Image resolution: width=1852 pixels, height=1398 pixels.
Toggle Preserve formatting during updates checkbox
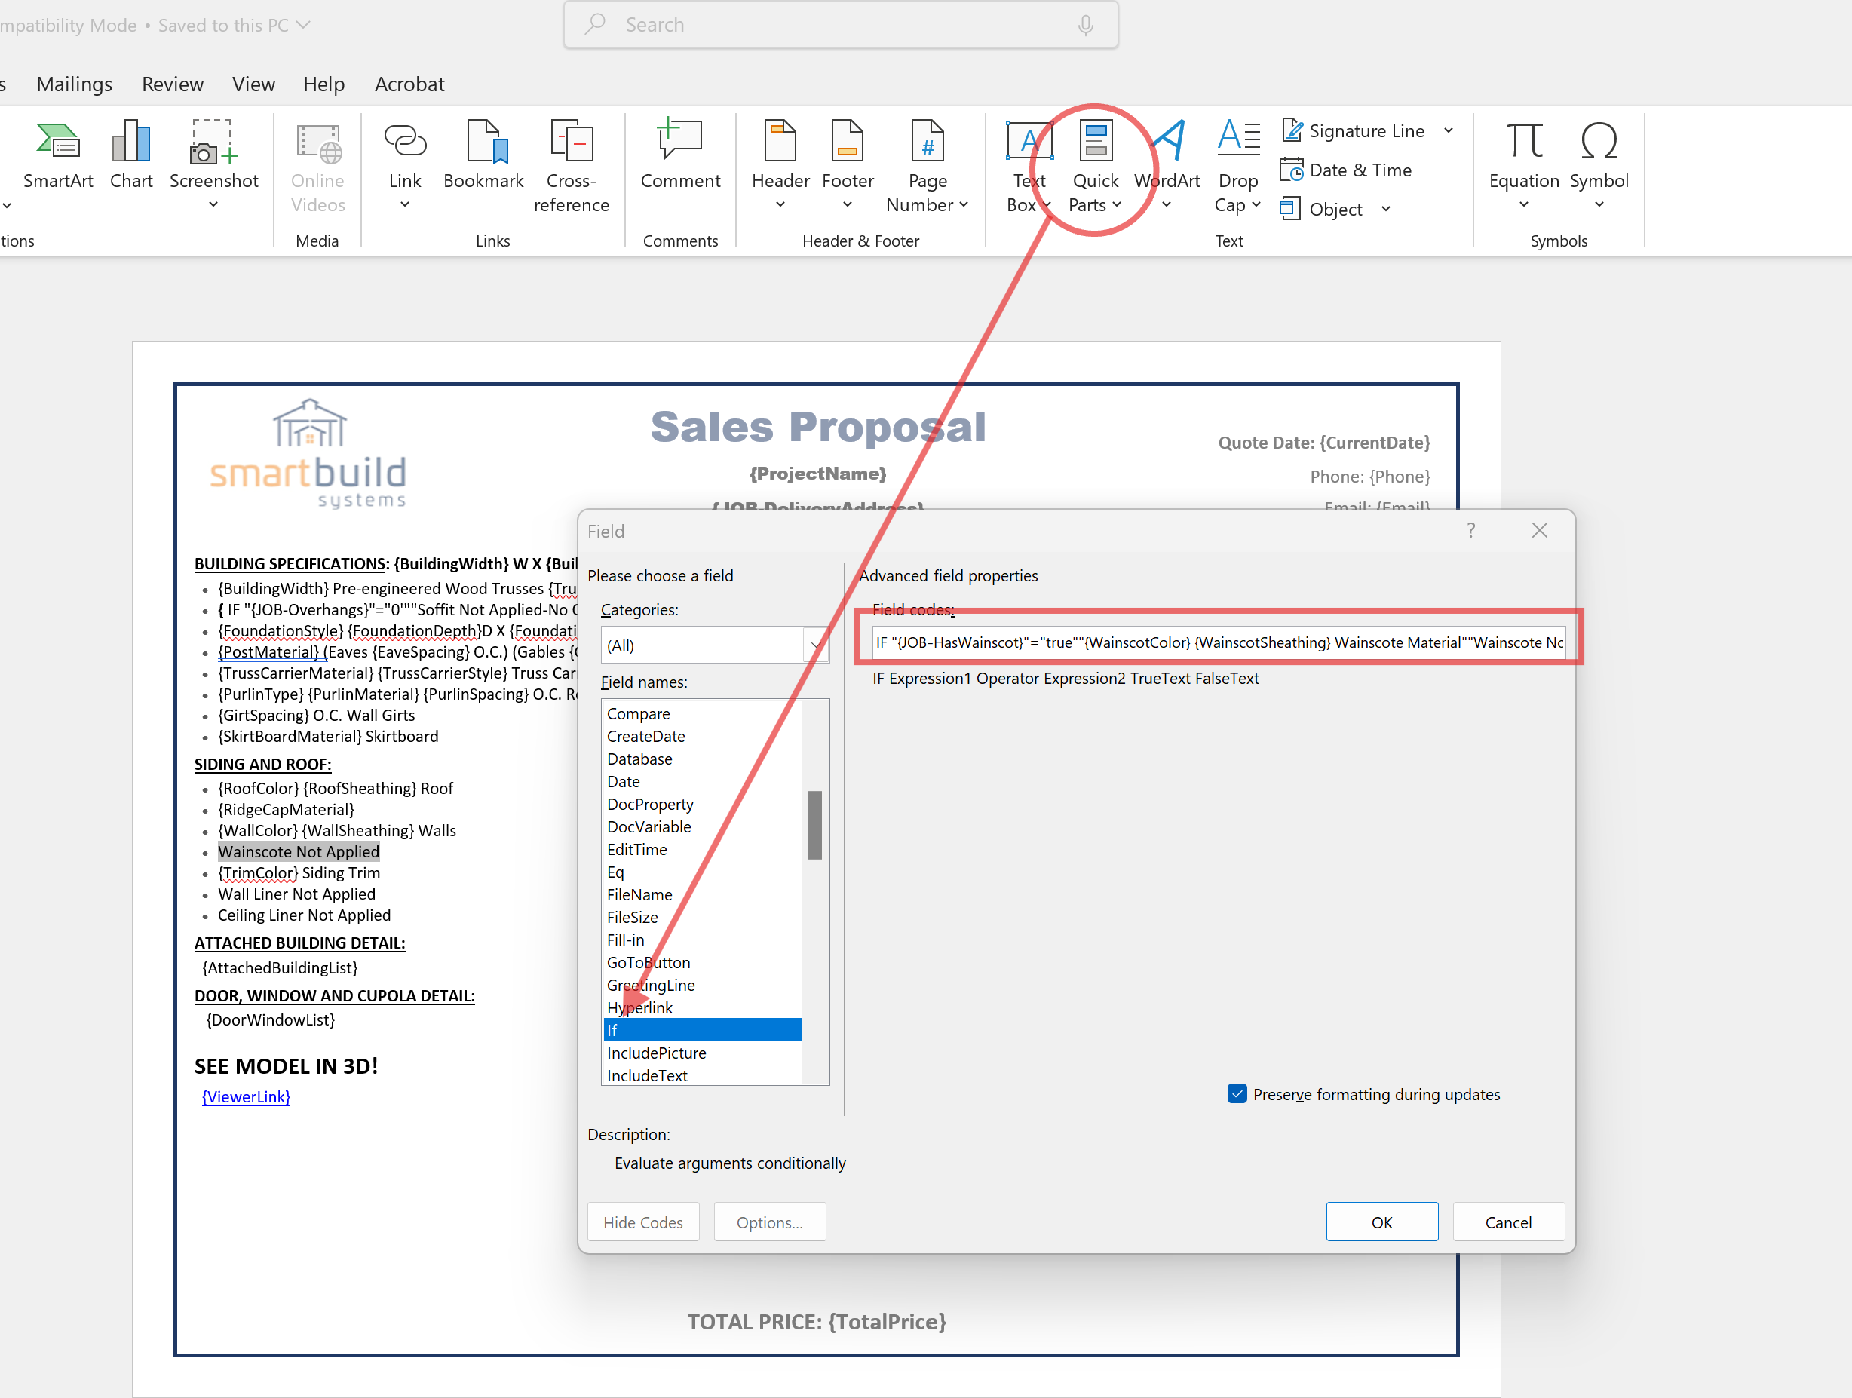click(1237, 1094)
